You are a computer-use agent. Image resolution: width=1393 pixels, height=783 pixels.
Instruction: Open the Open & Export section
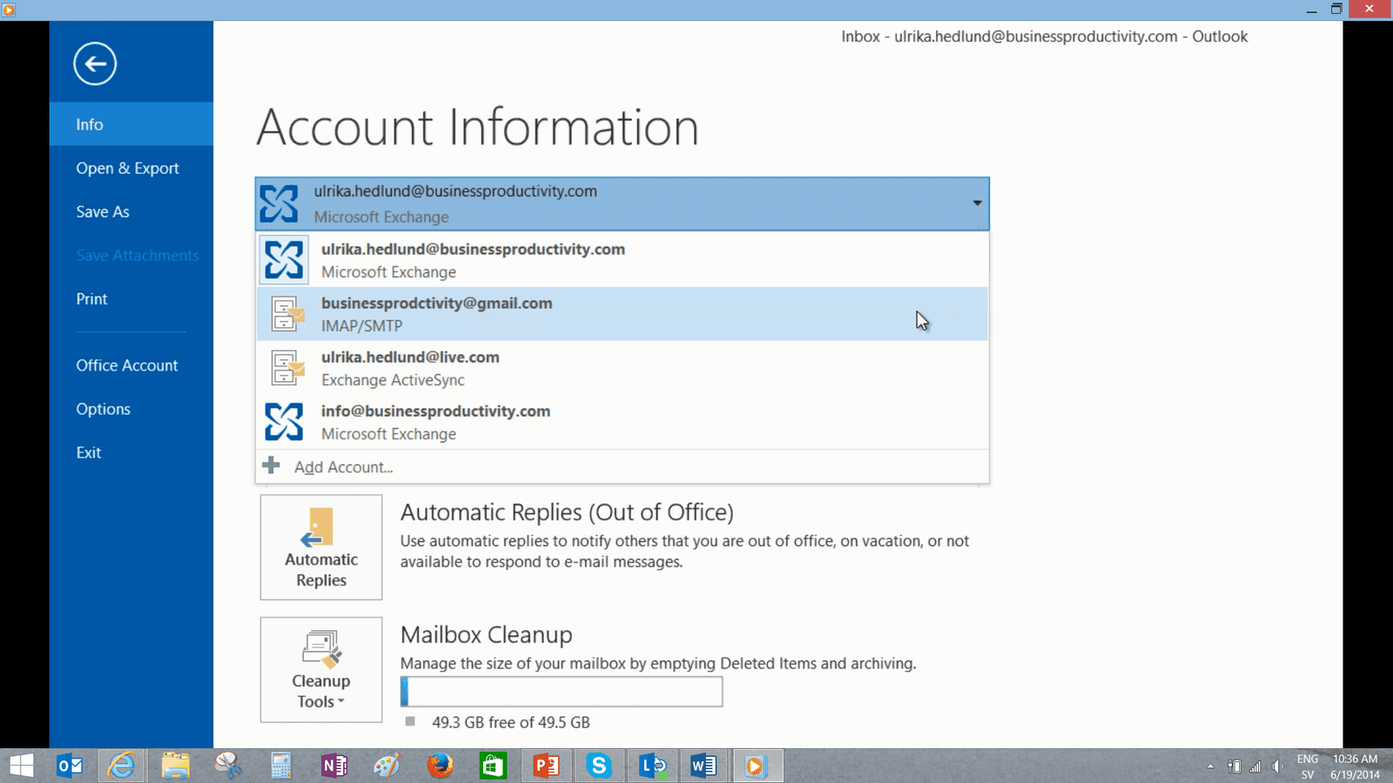tap(131, 168)
